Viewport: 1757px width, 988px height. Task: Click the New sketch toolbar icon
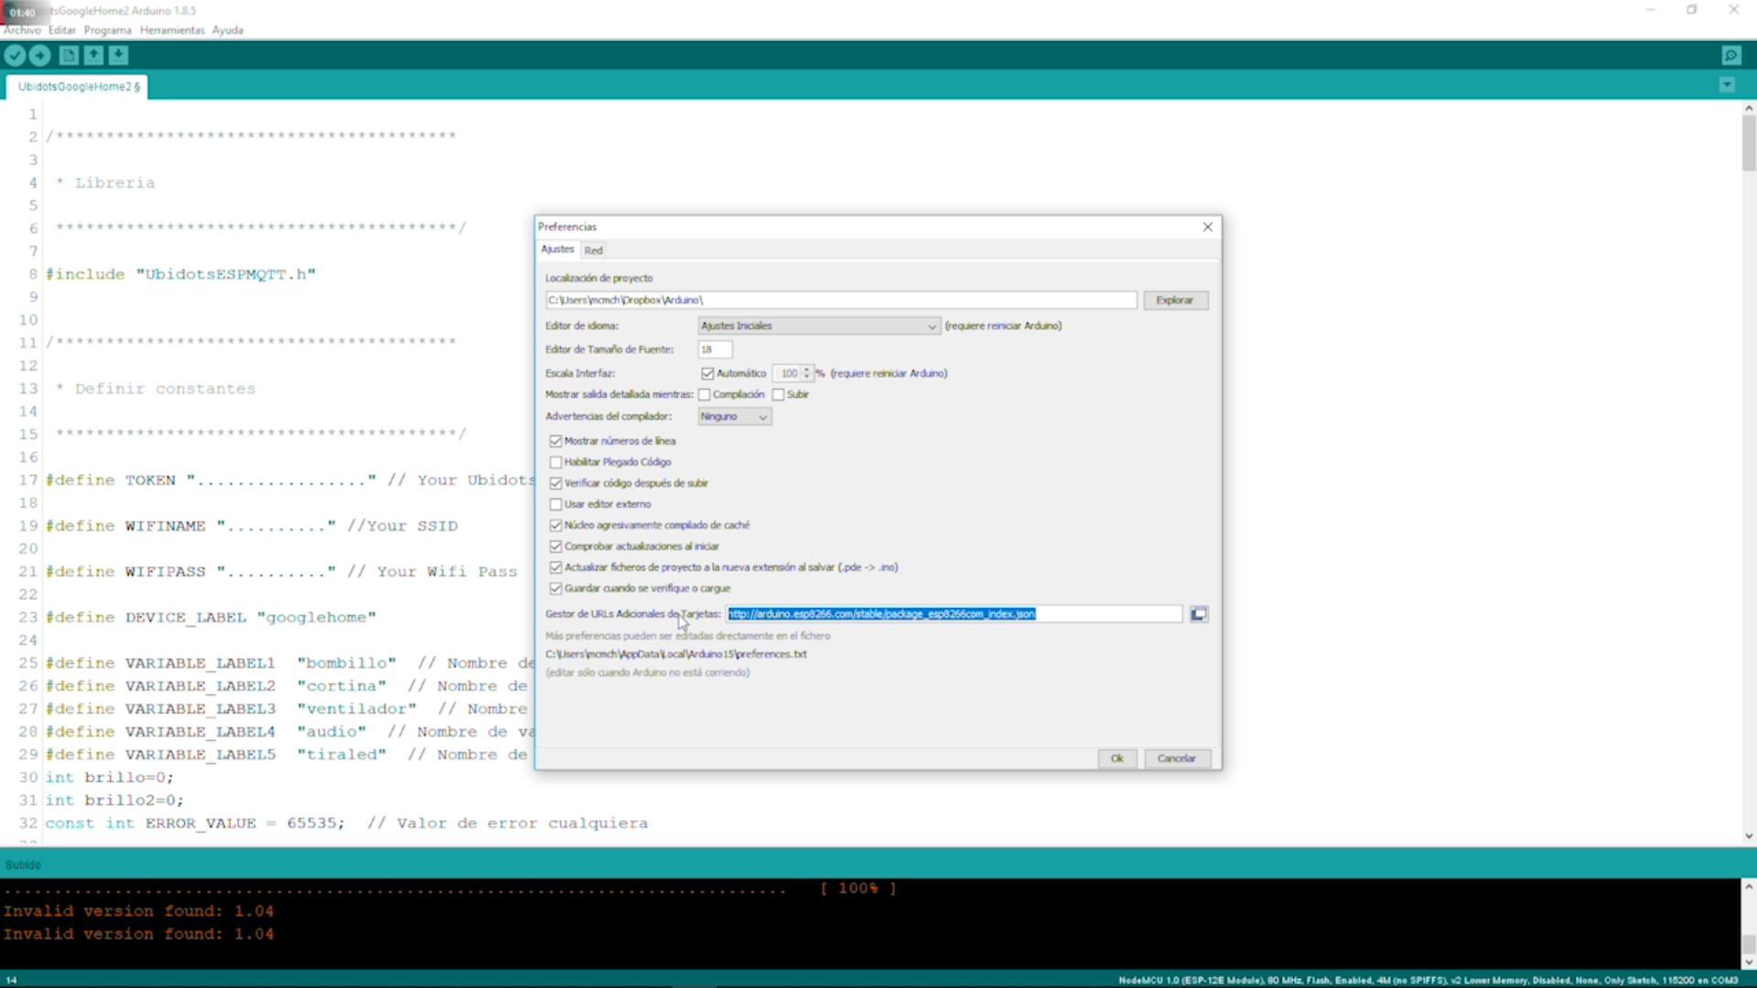click(69, 56)
